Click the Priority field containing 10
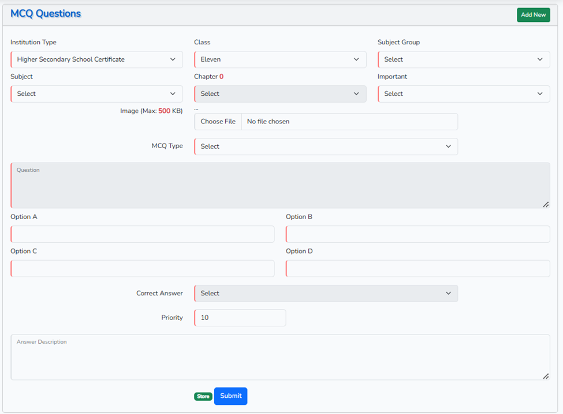 coord(240,318)
